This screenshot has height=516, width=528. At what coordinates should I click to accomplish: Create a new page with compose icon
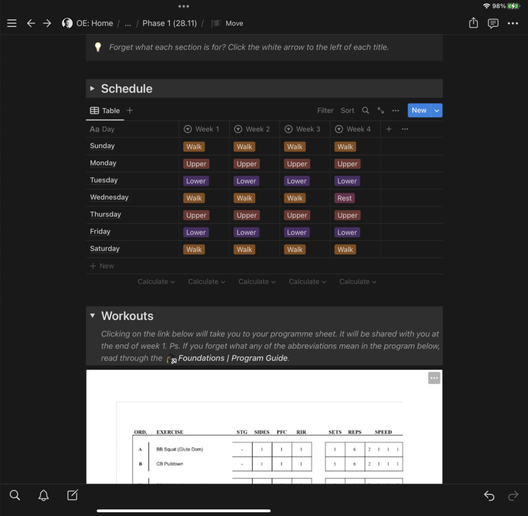pyautogui.click(x=73, y=495)
